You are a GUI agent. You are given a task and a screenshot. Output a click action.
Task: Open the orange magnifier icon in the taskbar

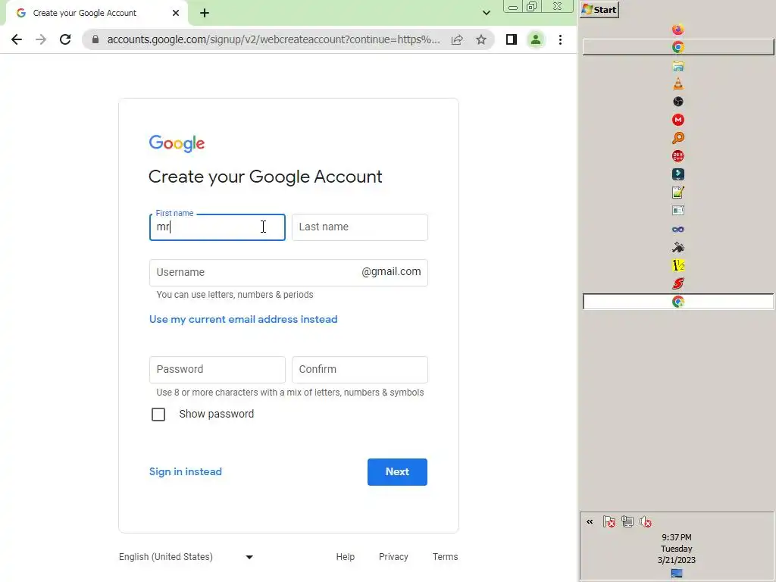click(678, 138)
